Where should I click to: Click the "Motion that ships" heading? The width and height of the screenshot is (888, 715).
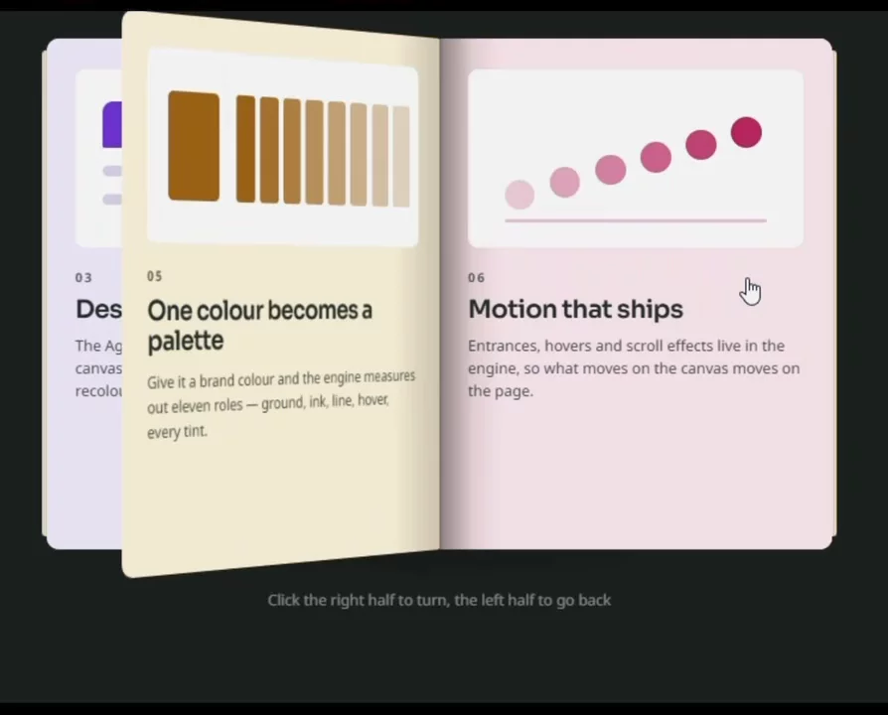575,309
